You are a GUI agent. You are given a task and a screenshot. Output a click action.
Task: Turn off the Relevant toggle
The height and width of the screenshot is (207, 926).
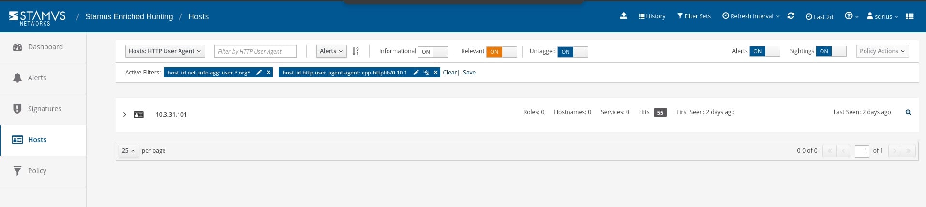[501, 52]
